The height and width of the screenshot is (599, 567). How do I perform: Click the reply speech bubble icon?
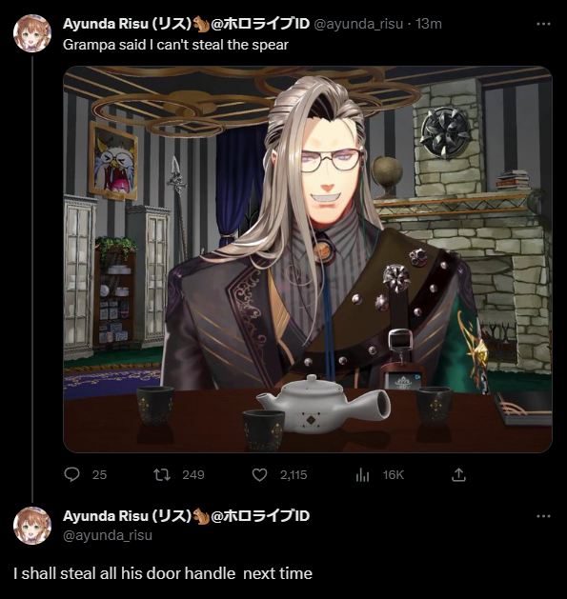(x=71, y=475)
